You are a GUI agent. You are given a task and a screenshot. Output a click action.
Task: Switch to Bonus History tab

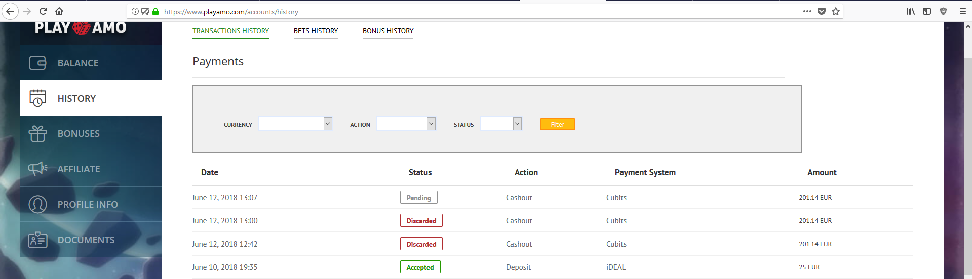click(x=388, y=31)
